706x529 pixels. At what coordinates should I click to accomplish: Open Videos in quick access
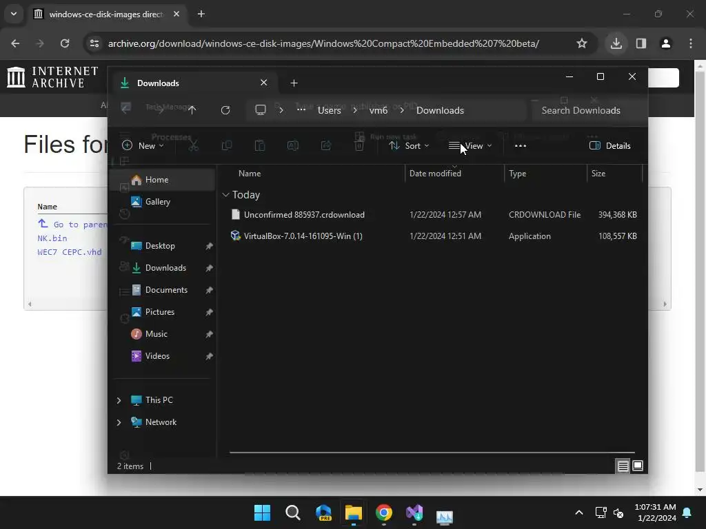[x=163, y=356]
